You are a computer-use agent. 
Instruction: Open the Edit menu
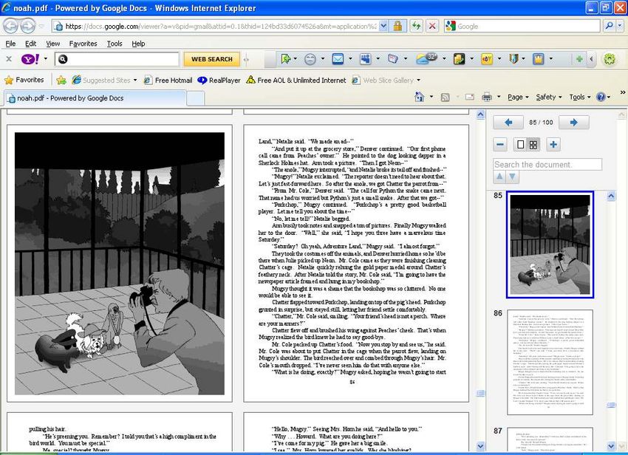click(30, 44)
